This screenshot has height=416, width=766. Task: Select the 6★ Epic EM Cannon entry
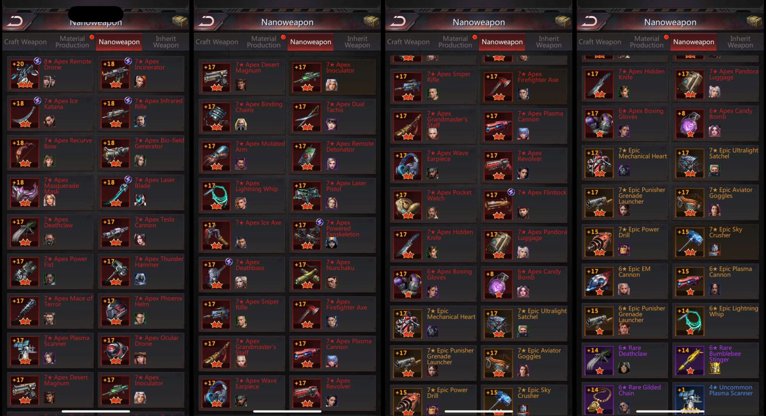pyautogui.click(x=625, y=281)
